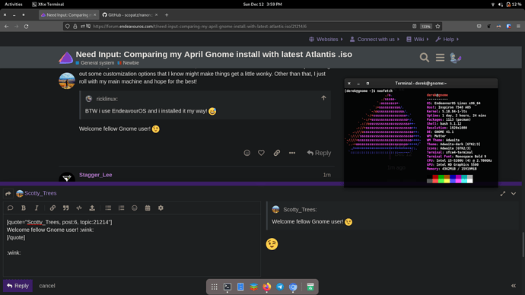This screenshot has height=295, width=525.
Task: Click the topic title to jump to top
Action: tap(214, 54)
